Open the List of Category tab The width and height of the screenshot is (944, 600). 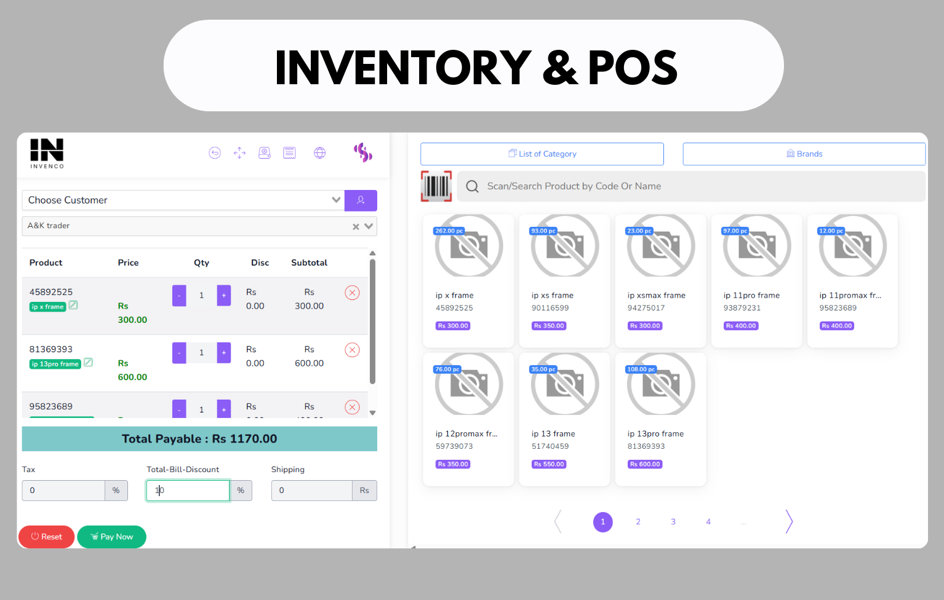coord(542,154)
